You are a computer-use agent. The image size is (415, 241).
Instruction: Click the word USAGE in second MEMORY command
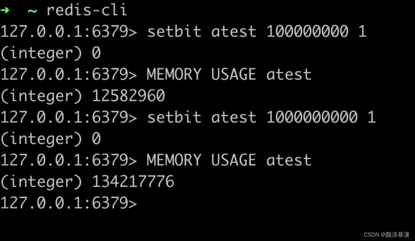[234, 160]
